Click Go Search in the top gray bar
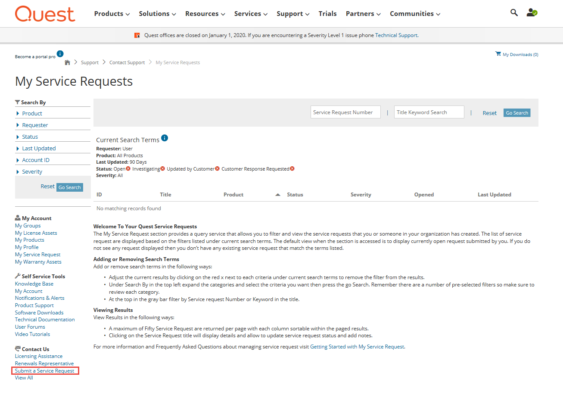Screen dimensions: 563x398 (x=517, y=113)
